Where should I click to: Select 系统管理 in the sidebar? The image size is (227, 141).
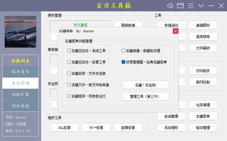20,83
